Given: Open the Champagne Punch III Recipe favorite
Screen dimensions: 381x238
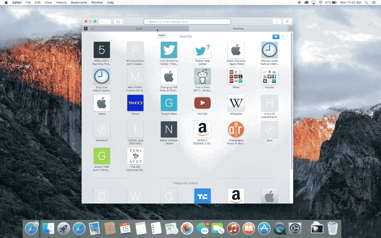Looking at the screenshot, I should (x=236, y=129).
